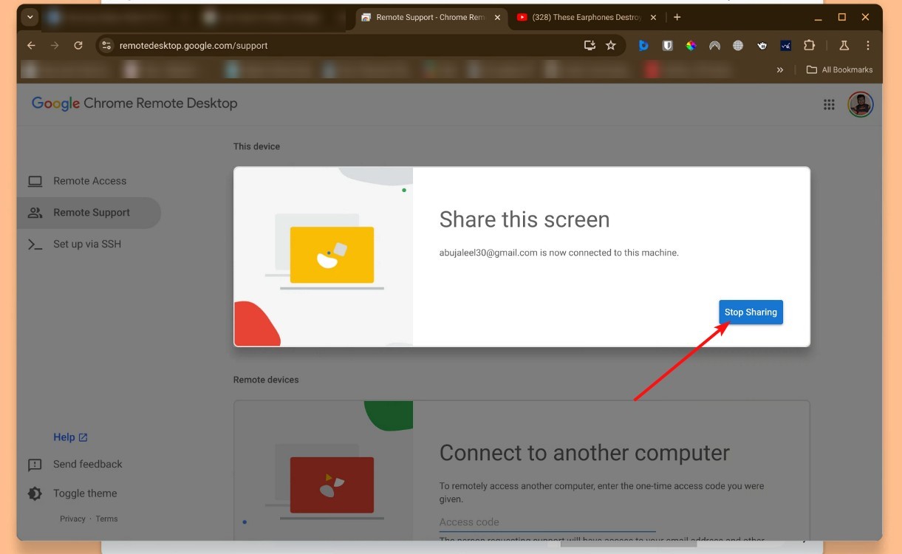Click the browser forward arrow
Image resolution: width=902 pixels, height=554 pixels.
click(x=55, y=45)
